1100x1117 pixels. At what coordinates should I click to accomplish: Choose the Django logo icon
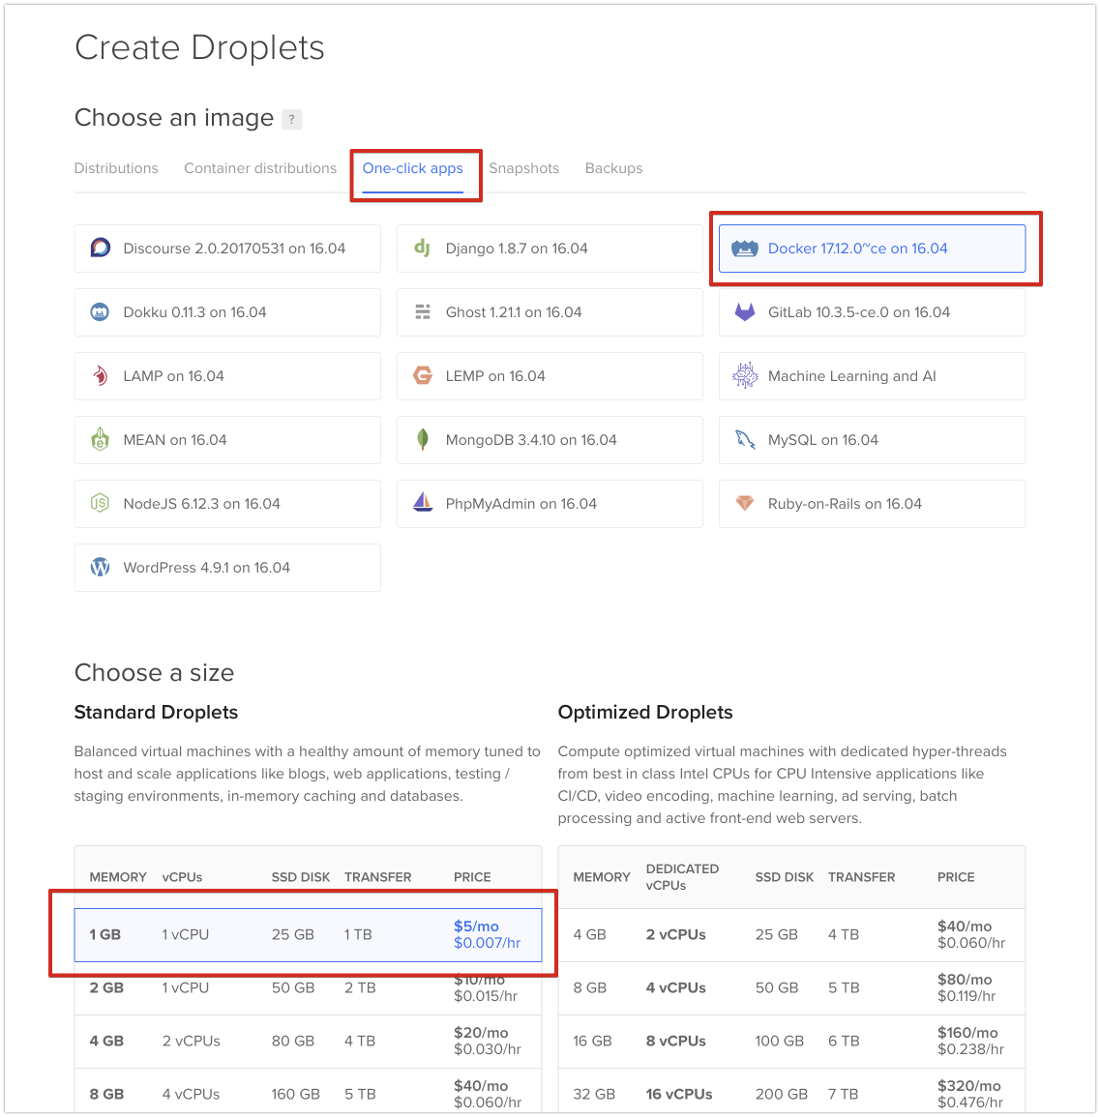(423, 248)
